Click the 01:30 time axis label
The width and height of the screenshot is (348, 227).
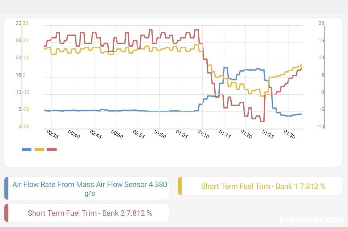[290, 134]
